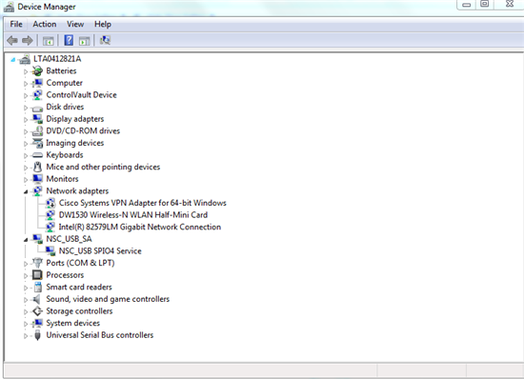Viewport: 524px width, 379px height.
Task: Click the DW1530 Wireless-N card icon
Action: [x=50, y=215]
